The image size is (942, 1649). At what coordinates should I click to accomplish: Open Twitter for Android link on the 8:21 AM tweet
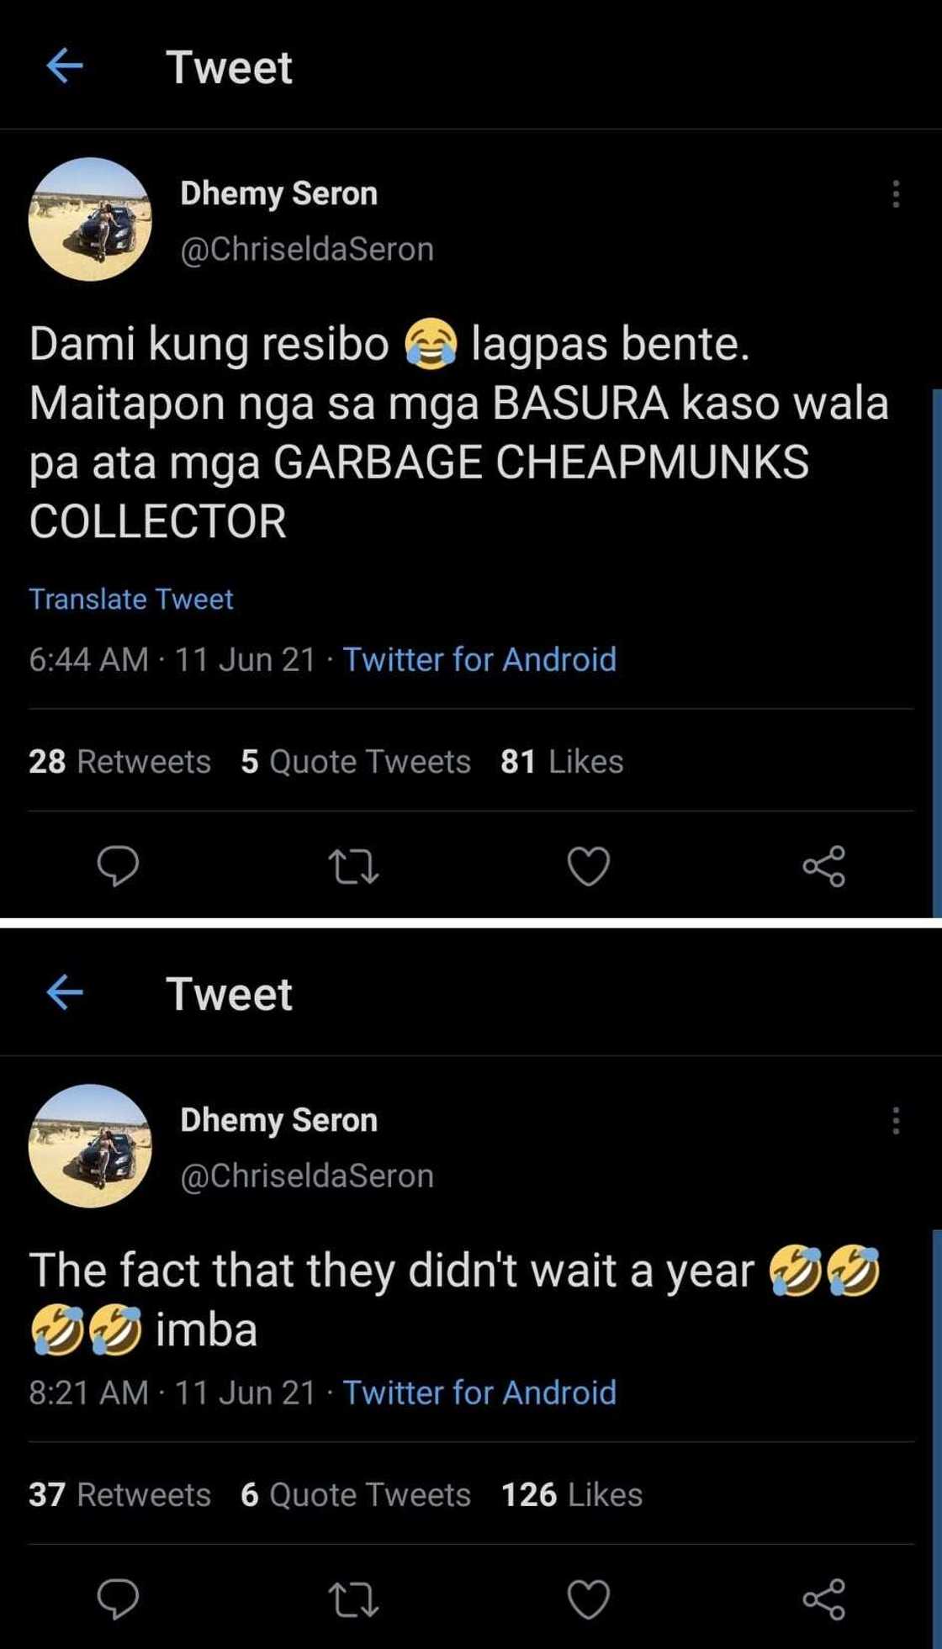[x=479, y=1393]
